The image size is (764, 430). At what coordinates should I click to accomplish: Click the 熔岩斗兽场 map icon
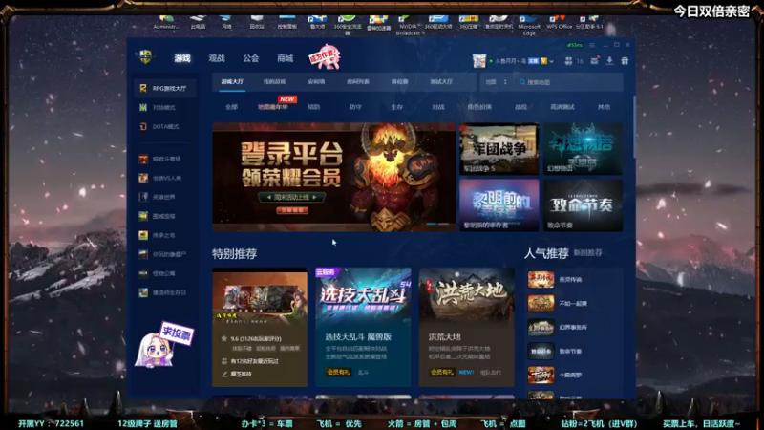(x=142, y=159)
